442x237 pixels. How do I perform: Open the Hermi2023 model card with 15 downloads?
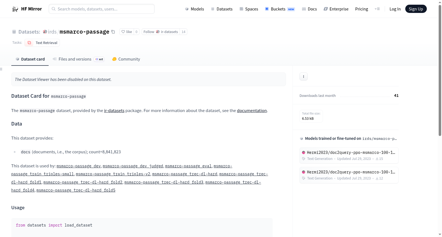click(x=349, y=156)
